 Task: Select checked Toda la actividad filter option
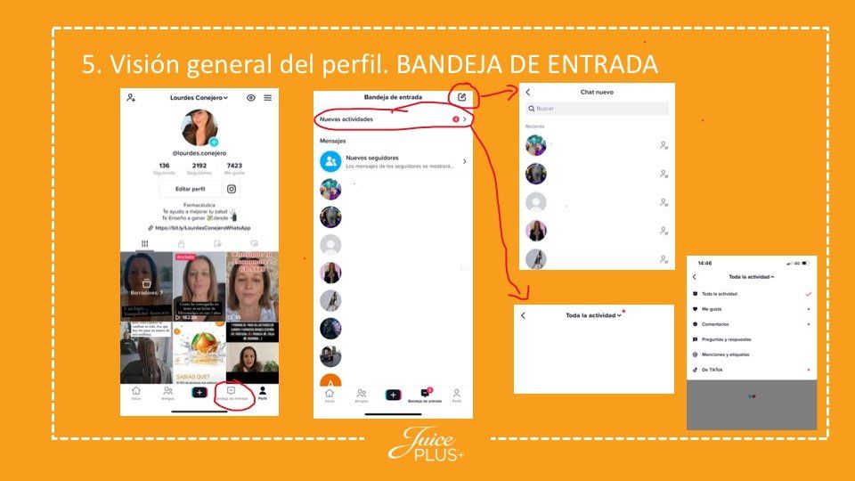[752, 294]
